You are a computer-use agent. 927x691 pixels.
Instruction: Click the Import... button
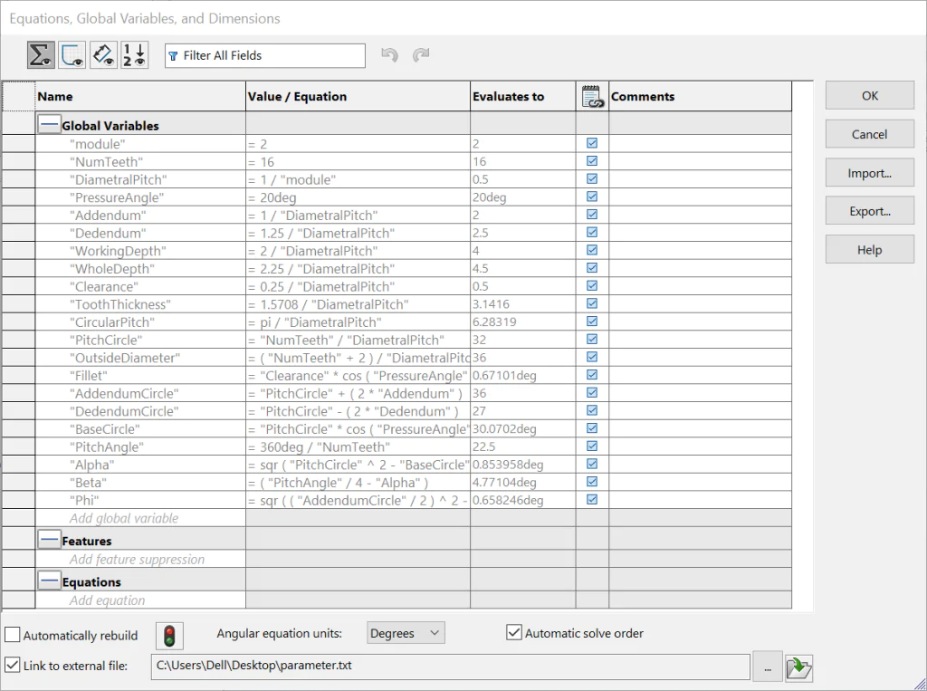pyautogui.click(x=870, y=173)
